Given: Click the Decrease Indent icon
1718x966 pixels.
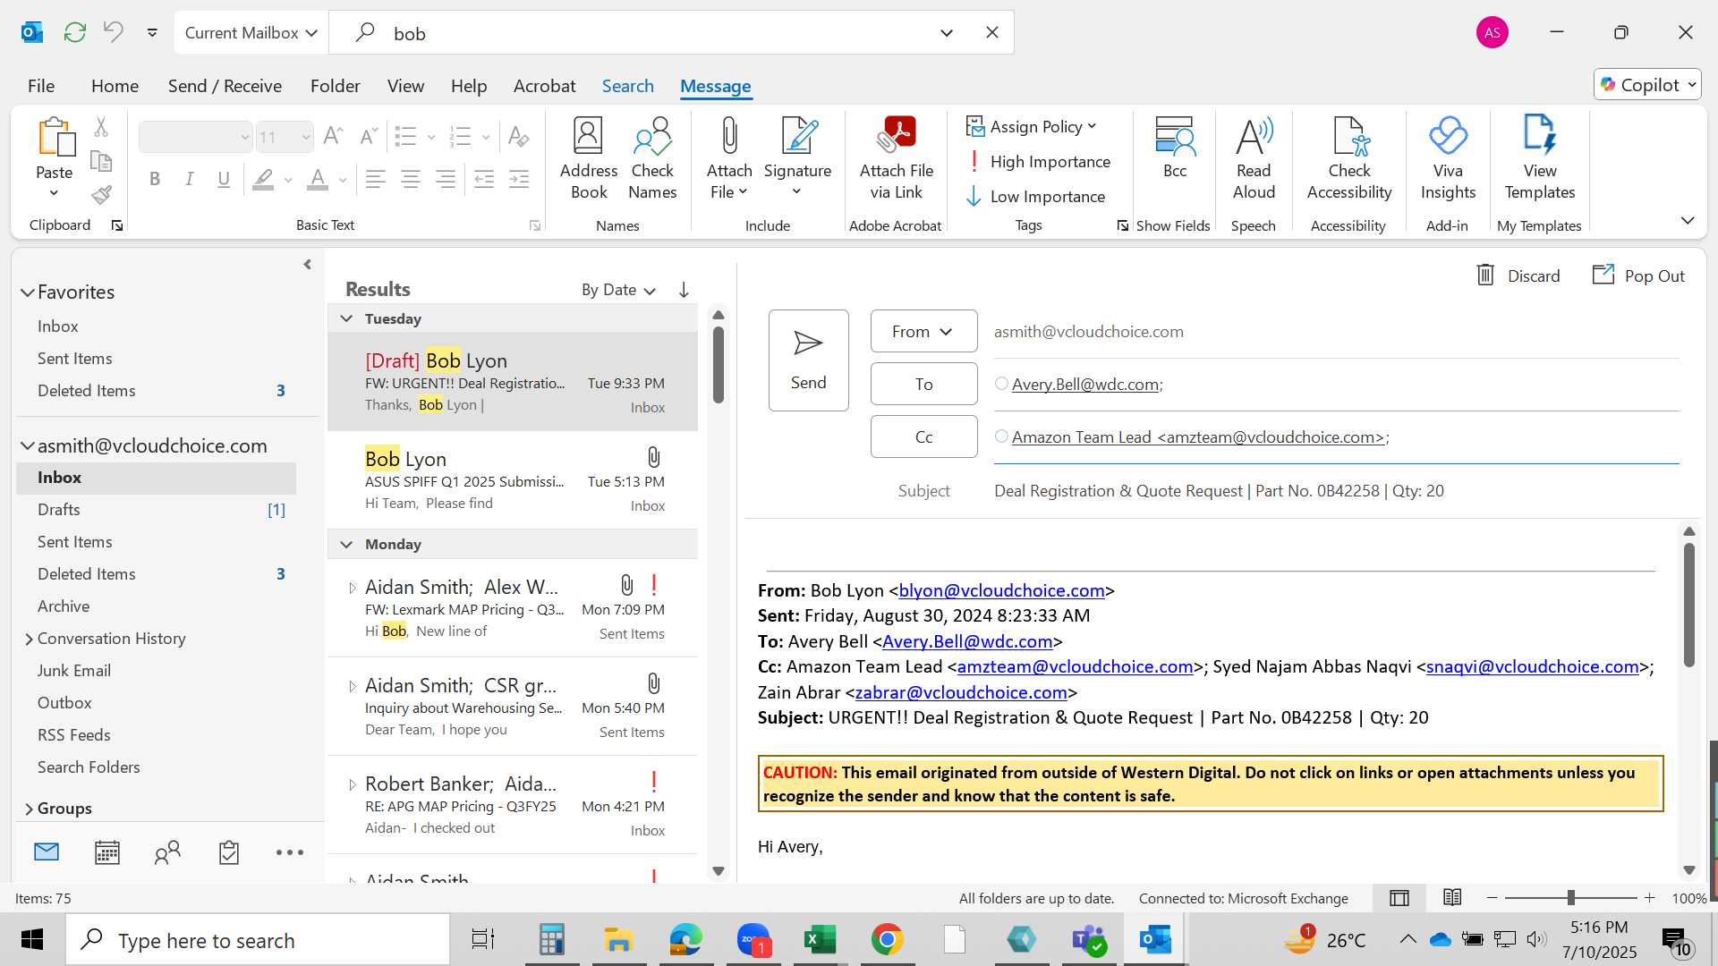Looking at the screenshot, I should (x=484, y=180).
